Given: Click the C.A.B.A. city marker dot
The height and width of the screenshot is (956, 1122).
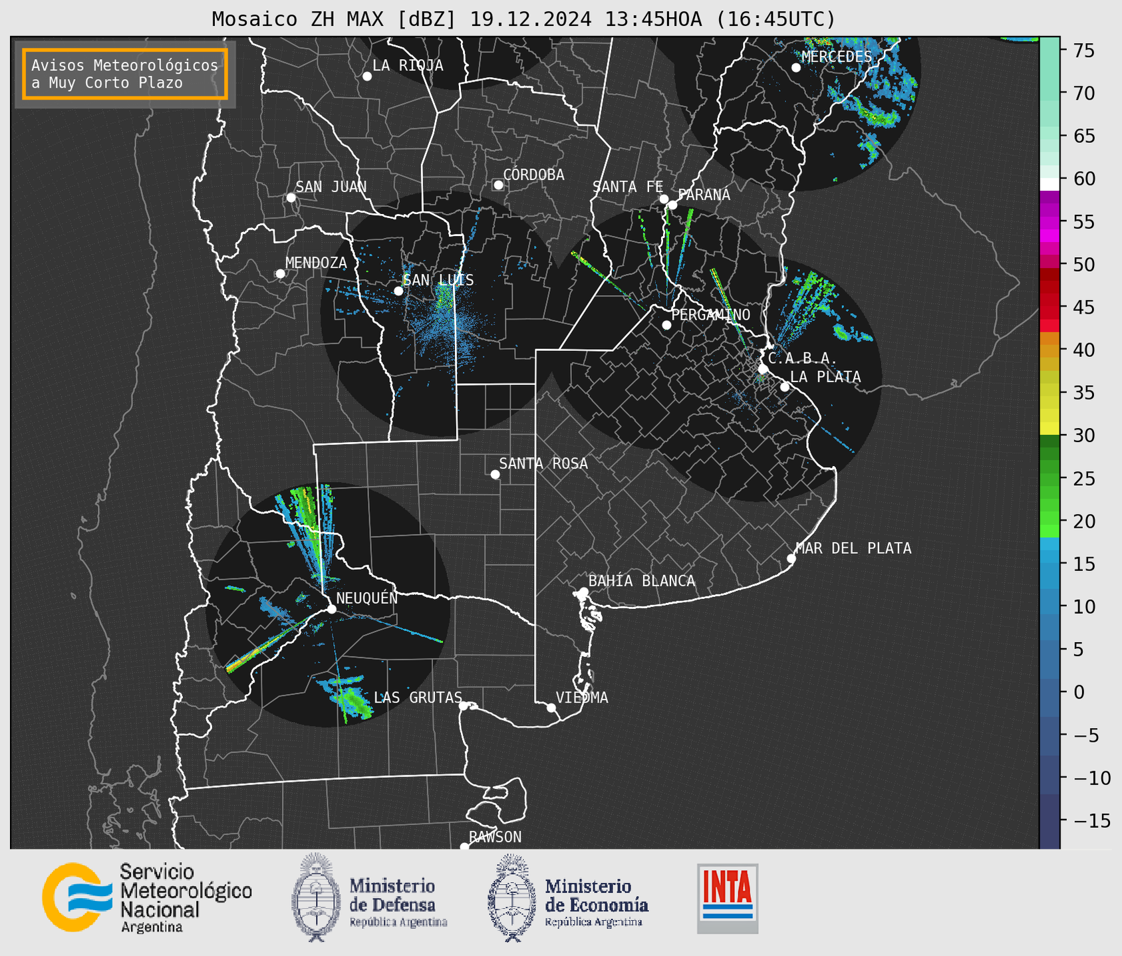Looking at the screenshot, I should [764, 369].
